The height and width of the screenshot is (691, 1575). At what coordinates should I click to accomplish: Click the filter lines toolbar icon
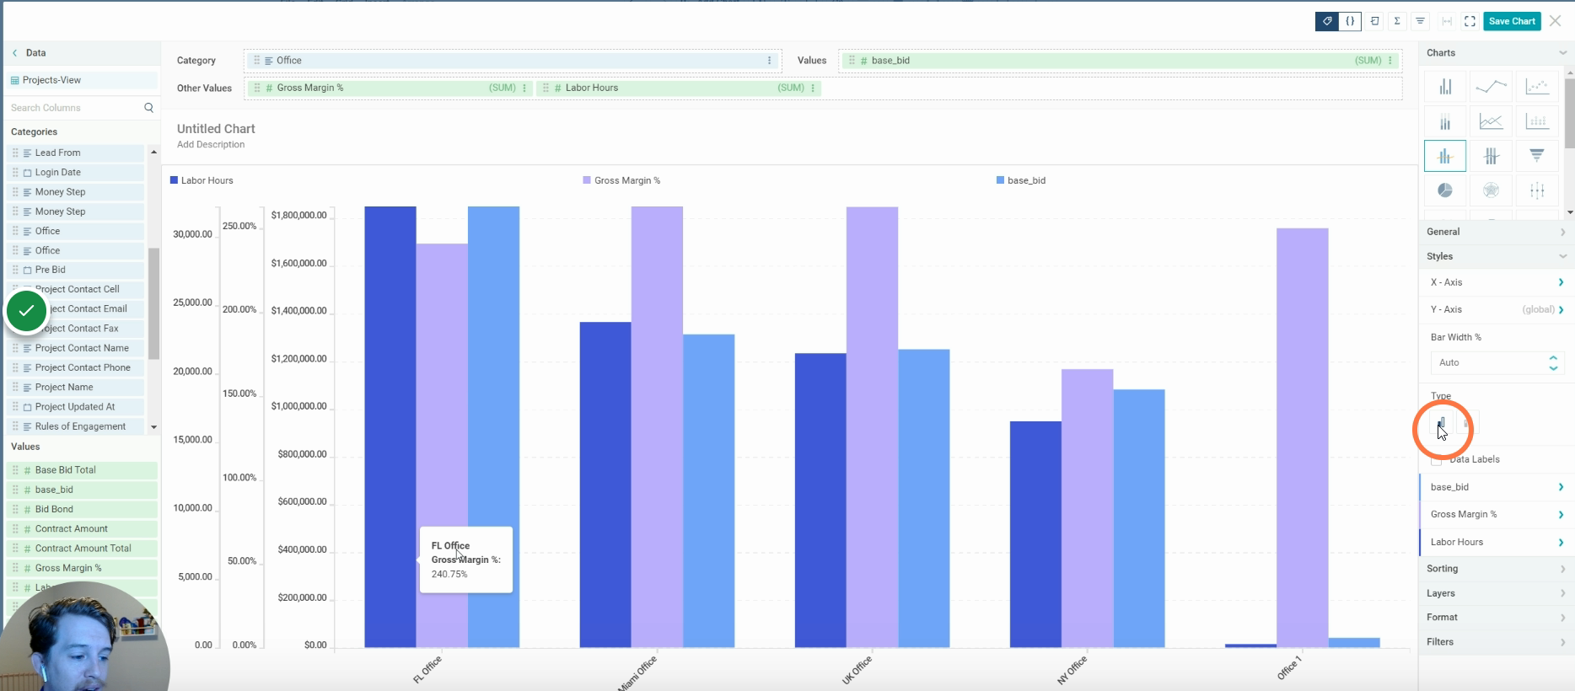coord(1421,21)
